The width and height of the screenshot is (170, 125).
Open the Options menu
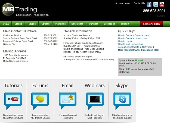(45, 24)
